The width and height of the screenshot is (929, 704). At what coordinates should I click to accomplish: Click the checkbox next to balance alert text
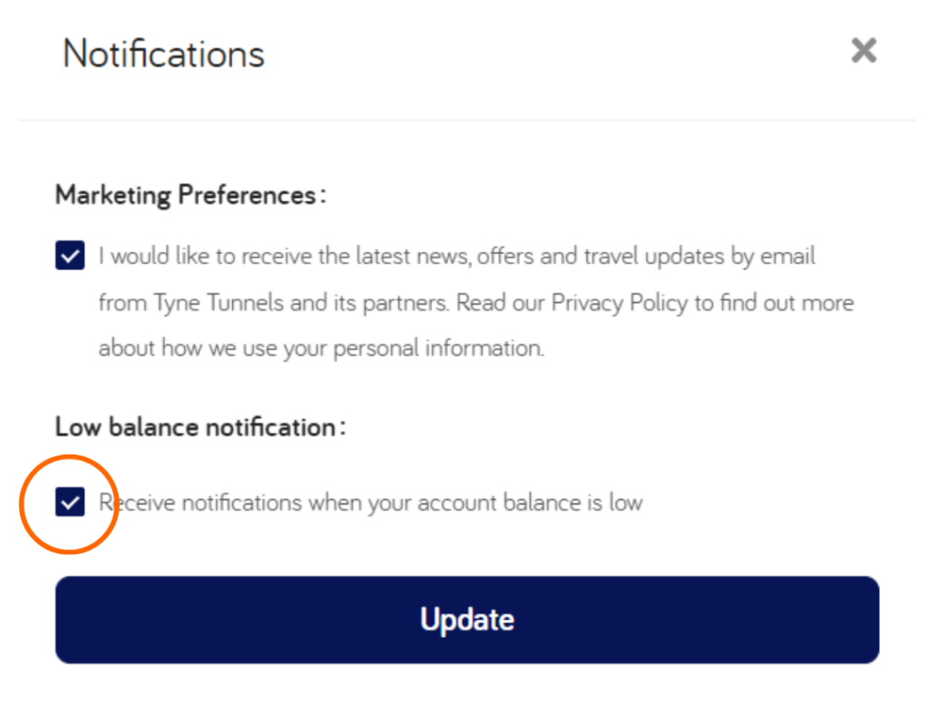click(69, 502)
